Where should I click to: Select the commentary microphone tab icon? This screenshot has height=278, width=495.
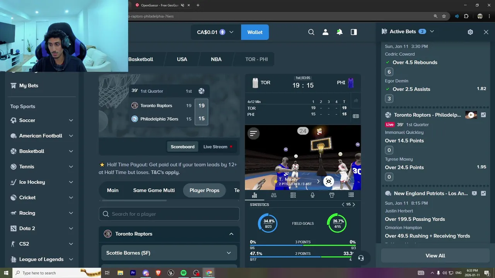tap(312, 195)
